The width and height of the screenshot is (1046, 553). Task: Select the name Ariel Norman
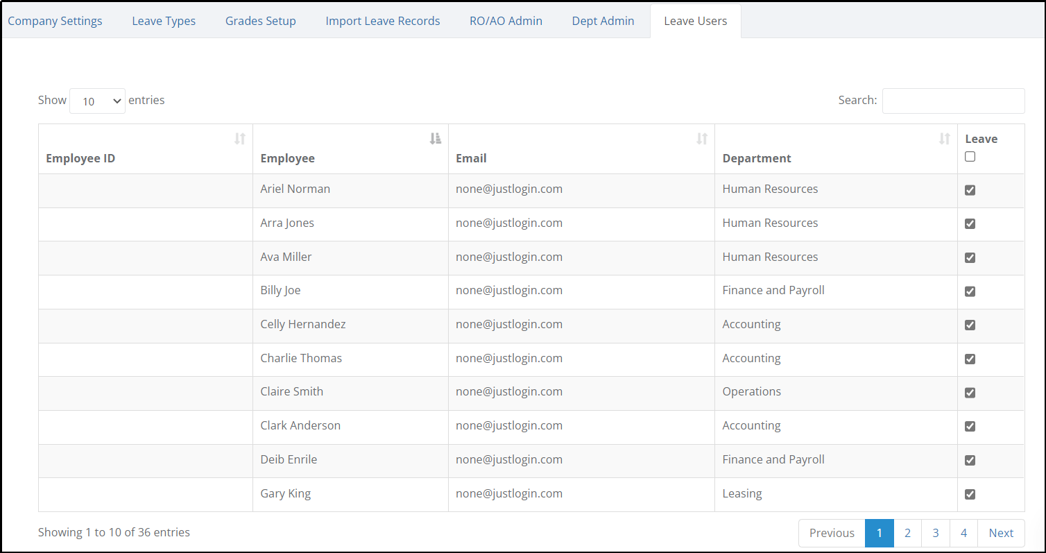[295, 189]
